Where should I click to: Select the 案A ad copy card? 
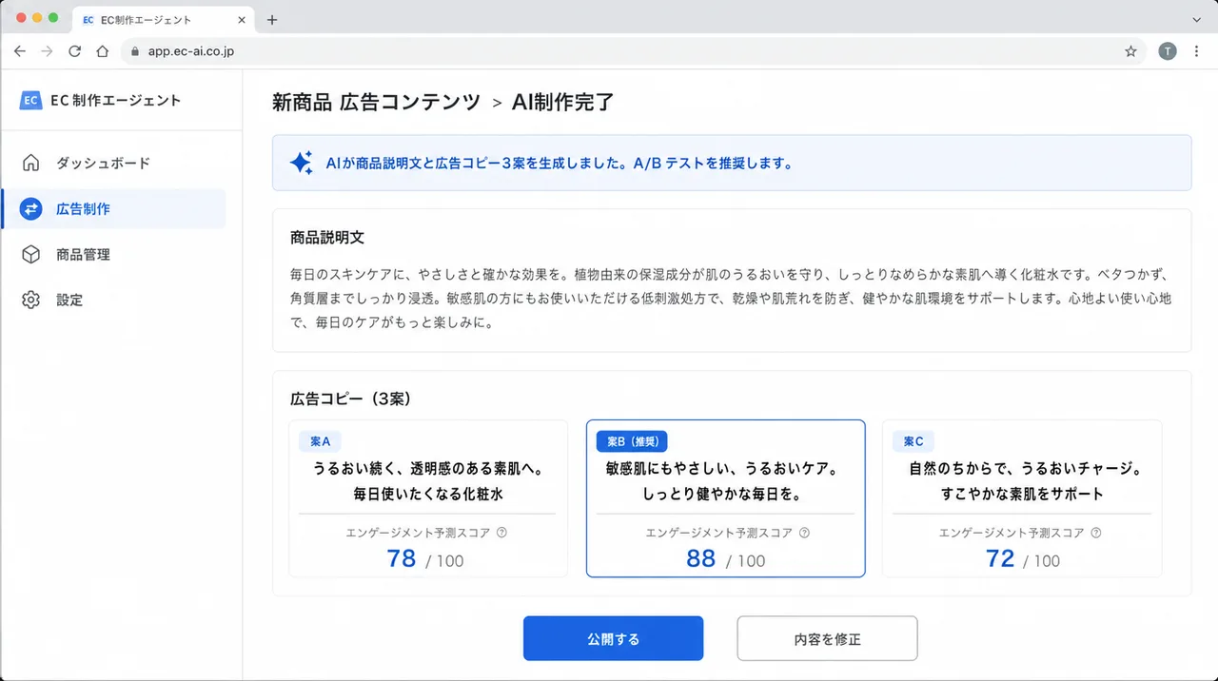point(428,498)
